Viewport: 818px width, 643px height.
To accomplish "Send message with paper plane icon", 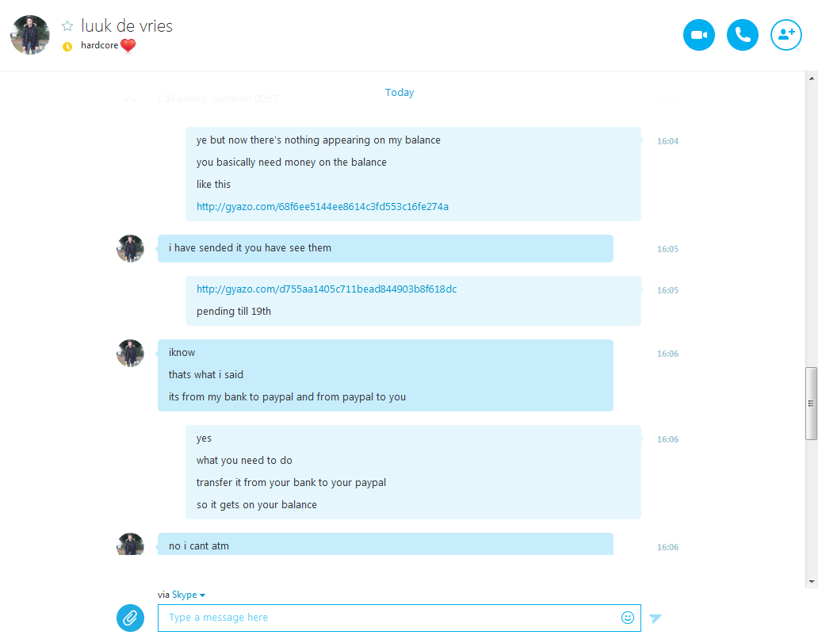I will click(x=656, y=618).
